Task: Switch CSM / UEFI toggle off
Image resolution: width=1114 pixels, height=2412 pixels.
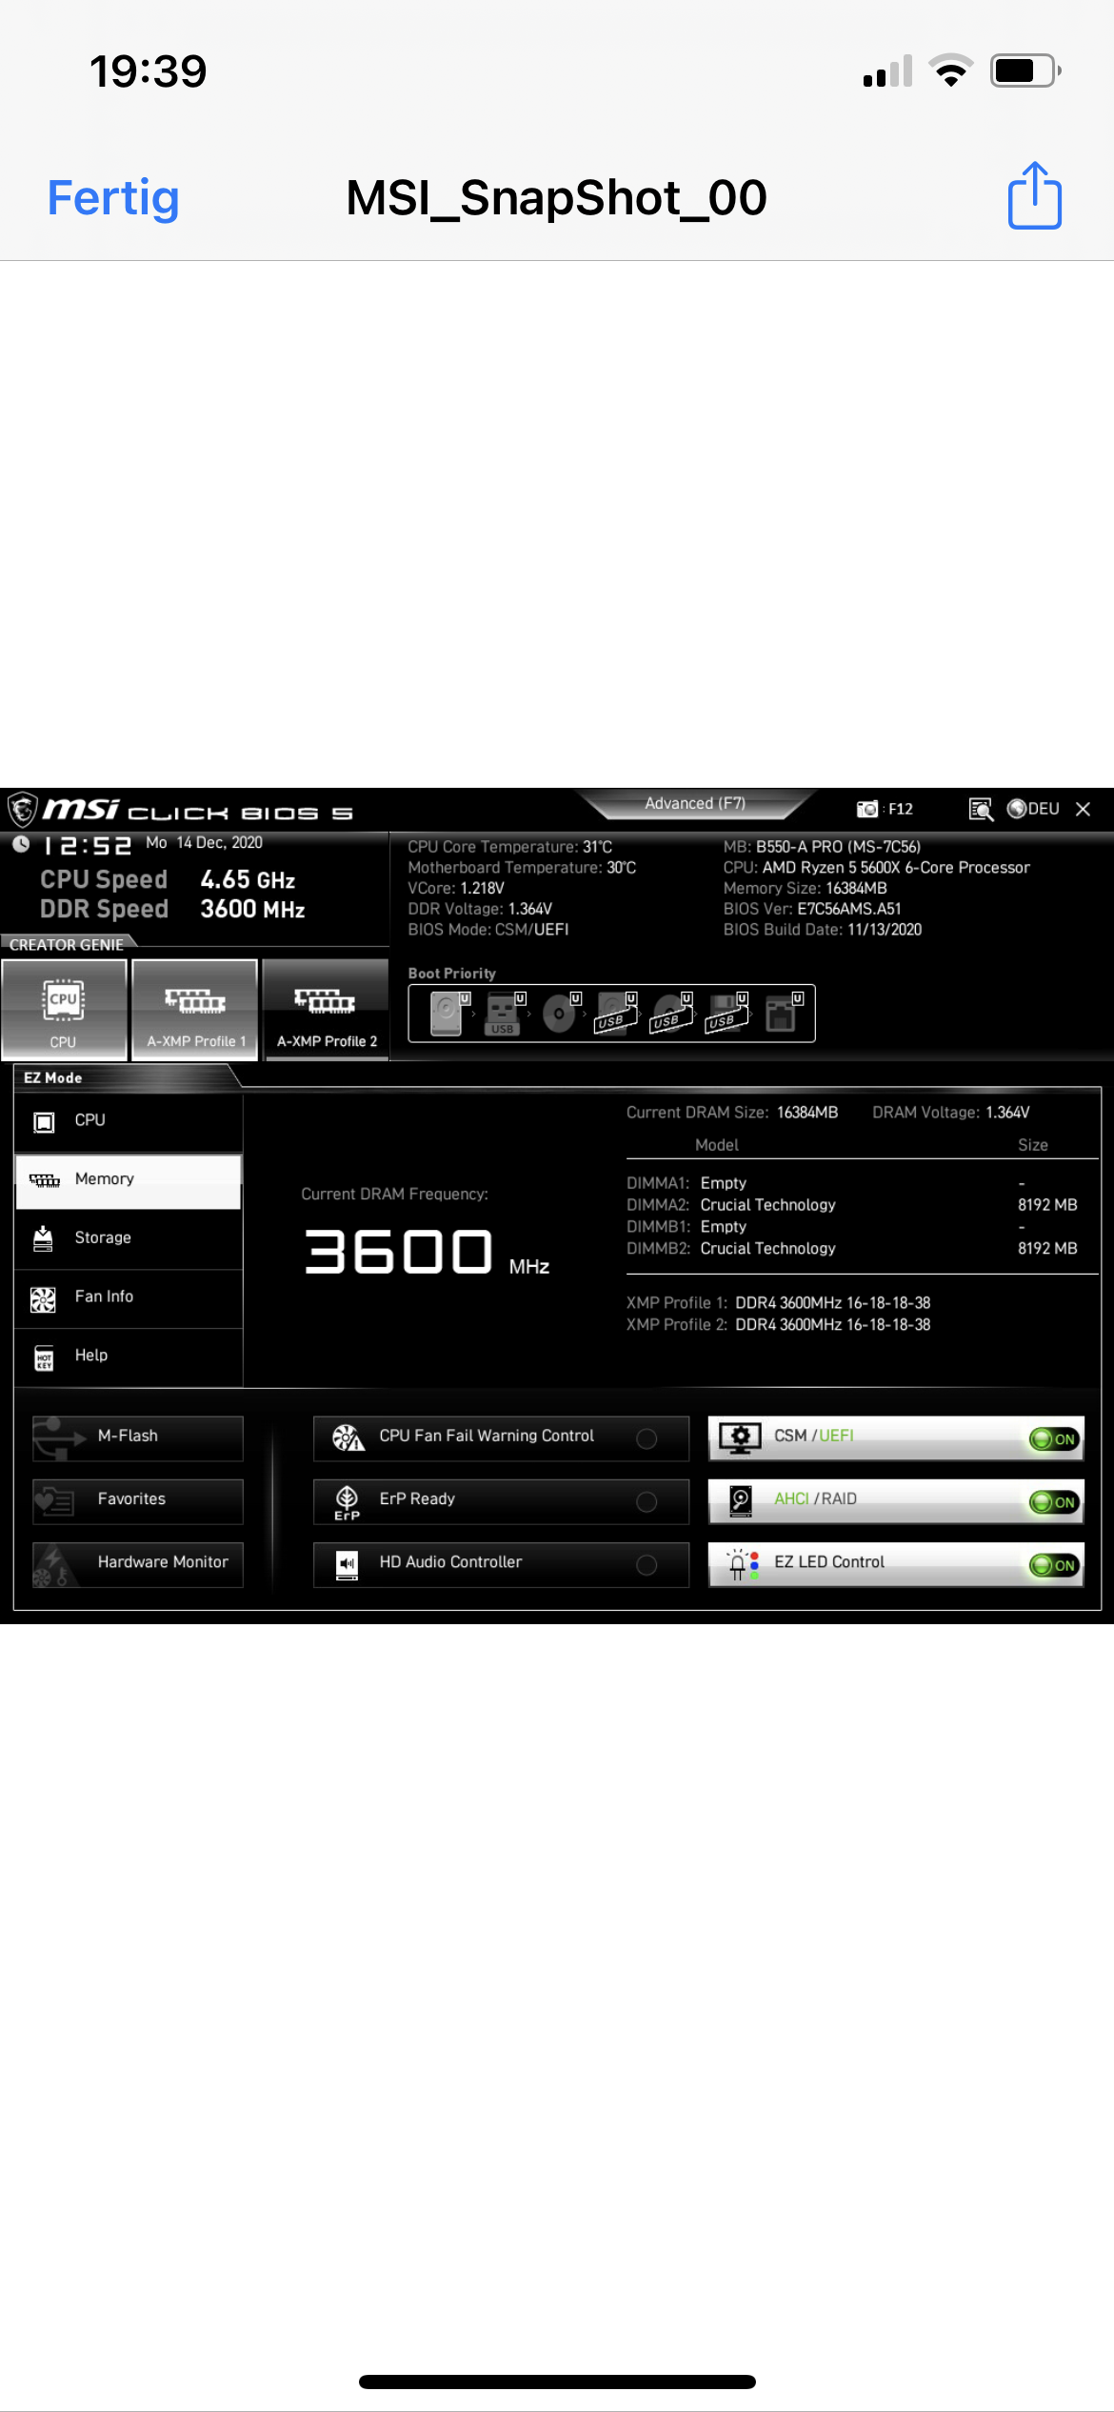Action: point(1055,1439)
